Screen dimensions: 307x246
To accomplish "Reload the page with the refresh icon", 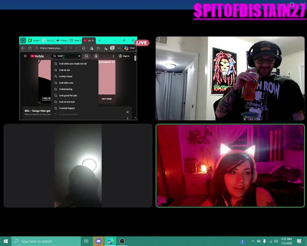I will [x=30, y=48].
